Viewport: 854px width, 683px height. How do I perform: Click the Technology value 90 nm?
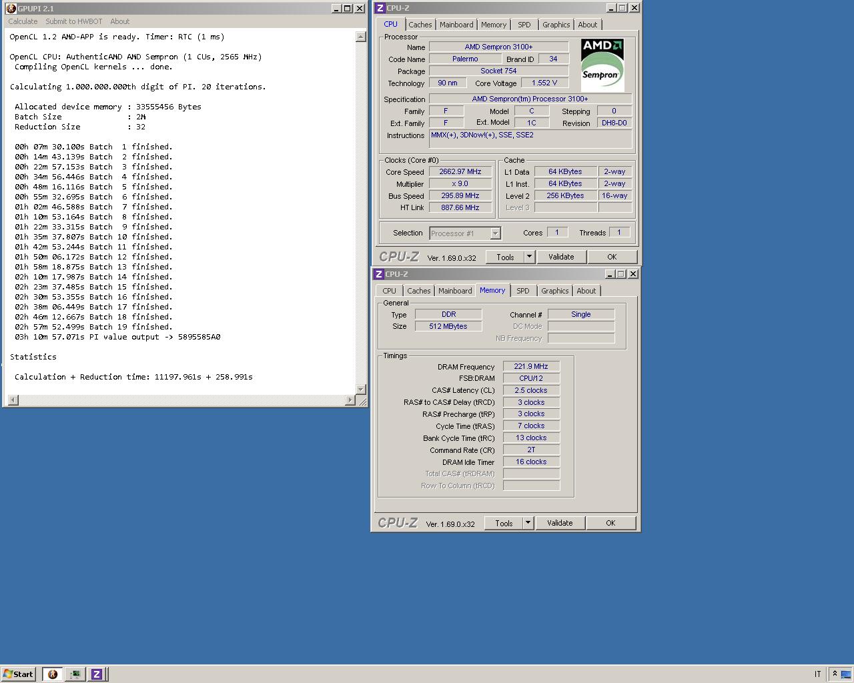tap(448, 83)
